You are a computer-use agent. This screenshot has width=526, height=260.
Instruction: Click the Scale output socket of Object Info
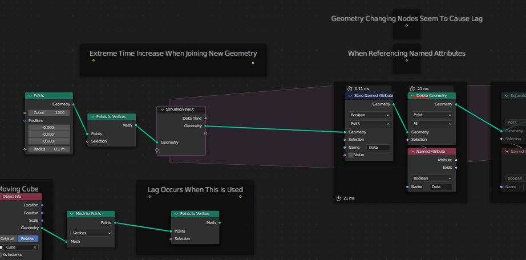coord(42,221)
